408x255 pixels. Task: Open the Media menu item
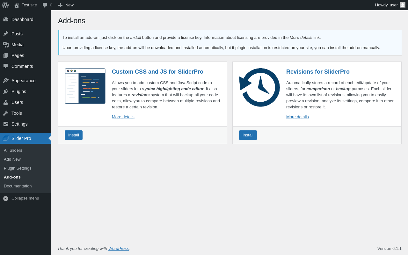25,45
